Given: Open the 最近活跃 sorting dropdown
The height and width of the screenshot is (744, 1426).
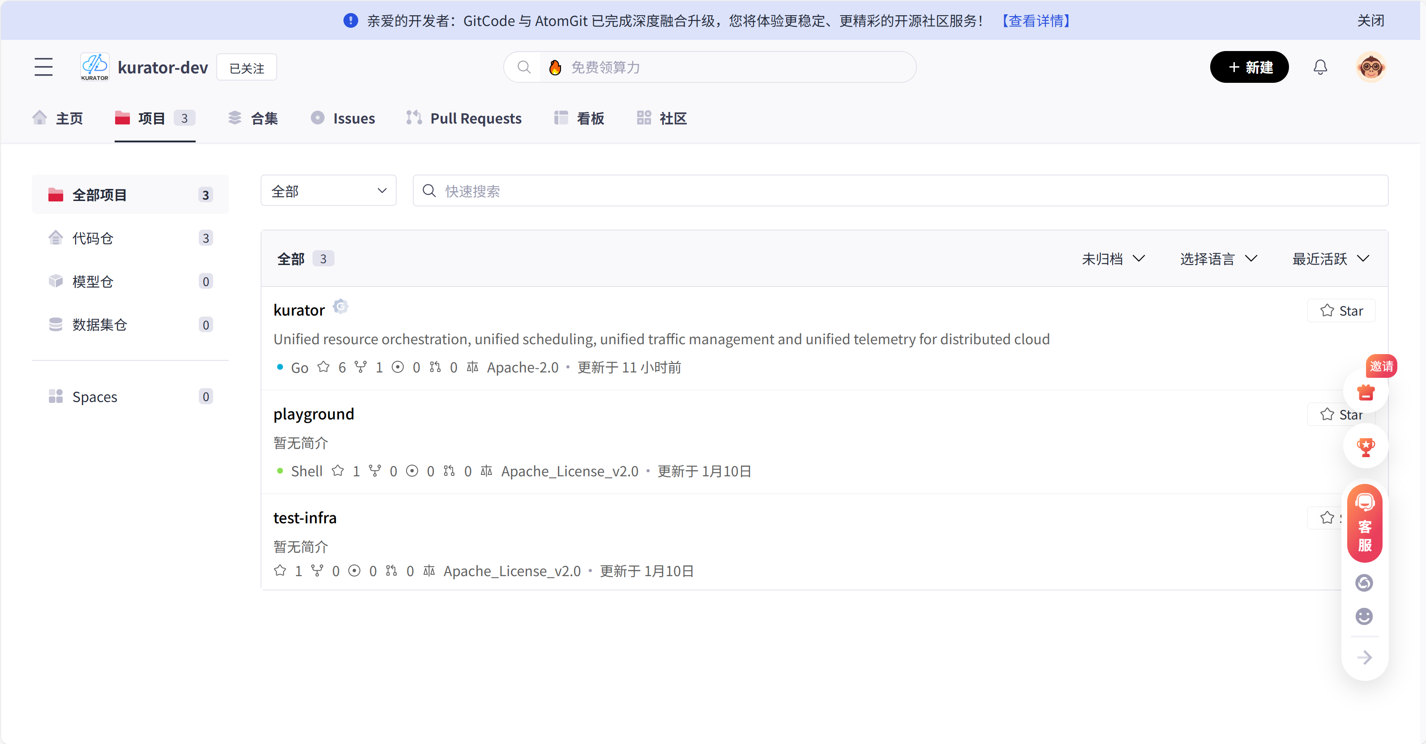Looking at the screenshot, I should click(x=1331, y=258).
